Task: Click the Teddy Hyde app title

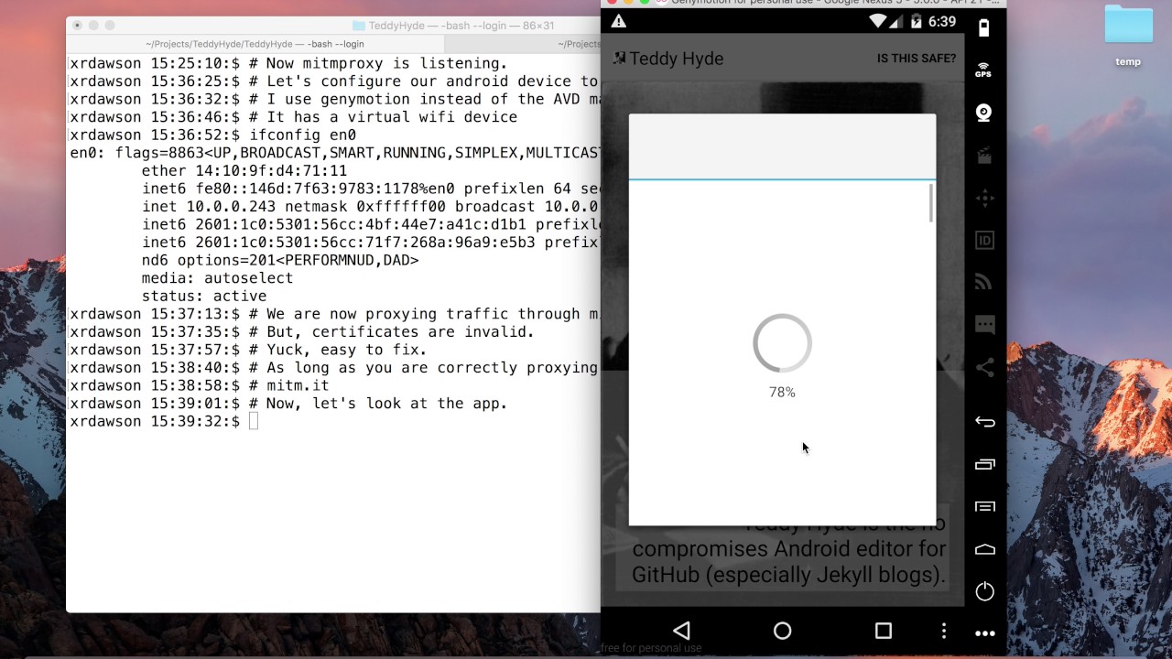Action: click(x=677, y=59)
